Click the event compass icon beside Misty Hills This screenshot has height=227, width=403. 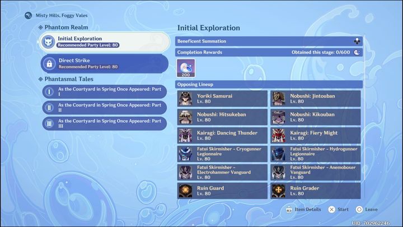tap(28, 16)
